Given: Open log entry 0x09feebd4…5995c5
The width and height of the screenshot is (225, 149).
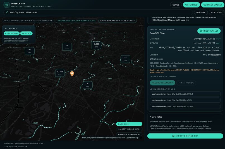Looking at the screenshot, I should 185,94.
